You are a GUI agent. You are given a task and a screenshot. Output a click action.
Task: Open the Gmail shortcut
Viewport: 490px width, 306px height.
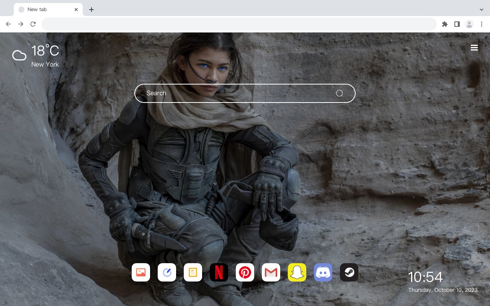click(271, 272)
